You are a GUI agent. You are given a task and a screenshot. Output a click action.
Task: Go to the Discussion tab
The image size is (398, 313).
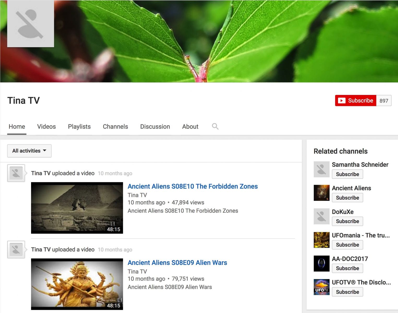coord(155,127)
